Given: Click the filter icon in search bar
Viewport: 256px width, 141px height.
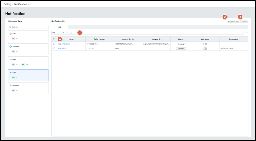Looking at the screenshot, I should click(x=67, y=33).
